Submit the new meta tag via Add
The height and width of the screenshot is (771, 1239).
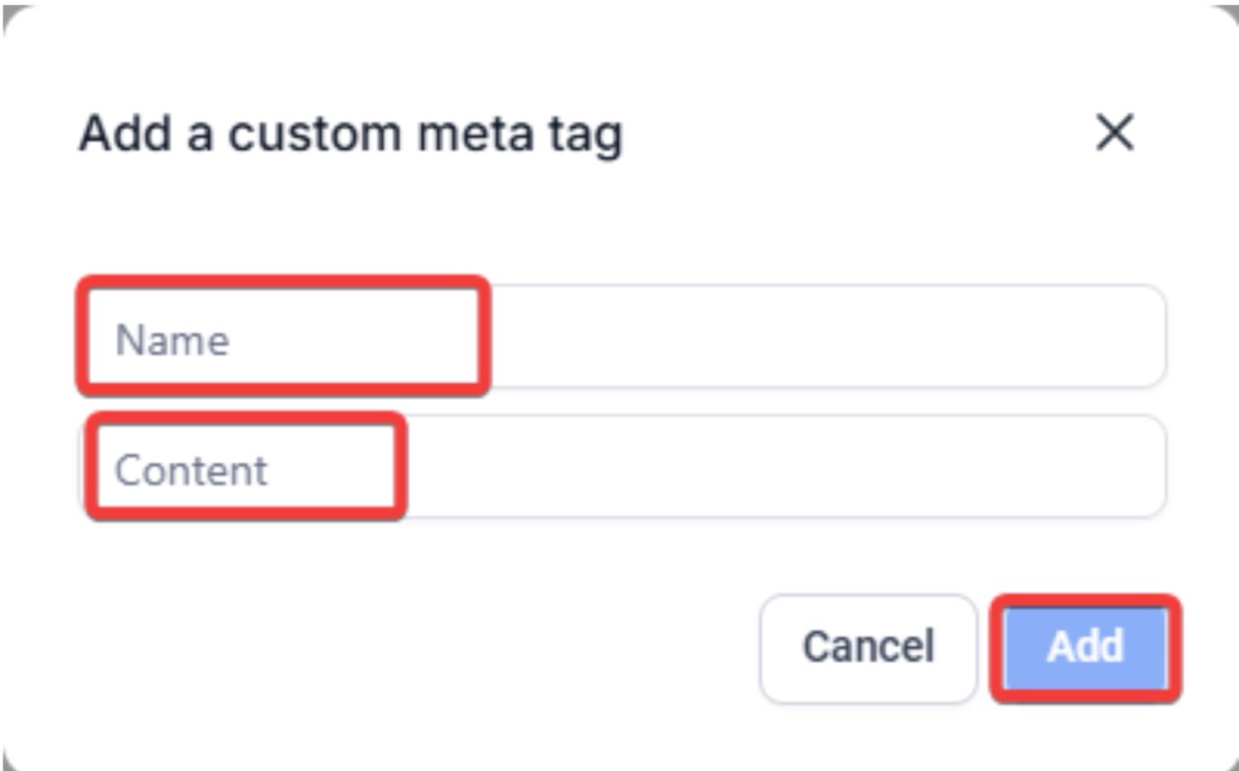pyautogui.click(x=1085, y=648)
